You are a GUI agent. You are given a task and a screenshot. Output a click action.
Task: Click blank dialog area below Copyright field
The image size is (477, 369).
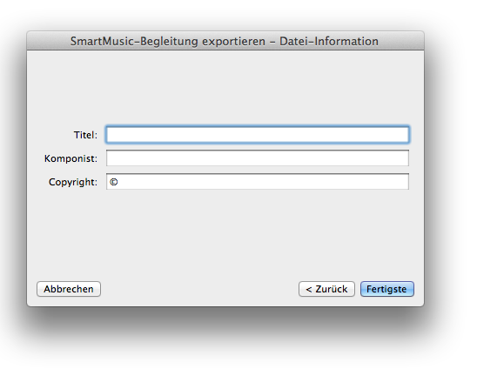tap(225, 234)
